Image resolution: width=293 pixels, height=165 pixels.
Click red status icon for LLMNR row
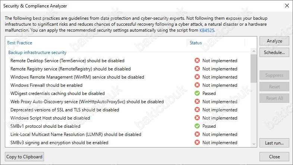point(197,134)
